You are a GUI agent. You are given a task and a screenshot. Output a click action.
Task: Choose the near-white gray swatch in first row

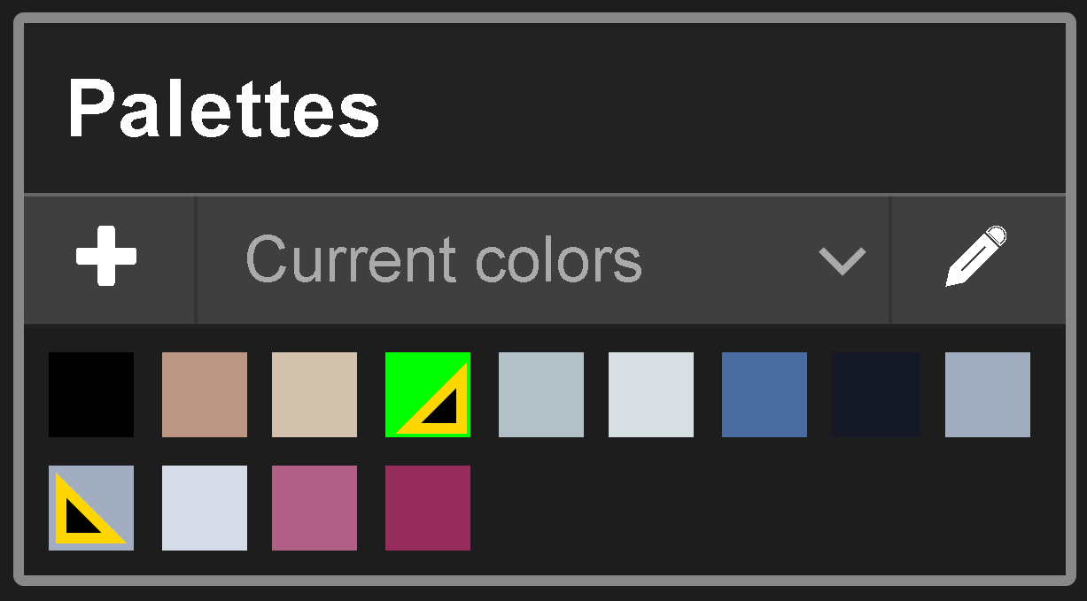pos(651,395)
